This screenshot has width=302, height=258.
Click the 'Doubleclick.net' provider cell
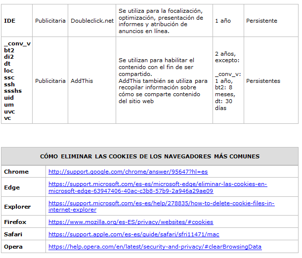coord(92,21)
